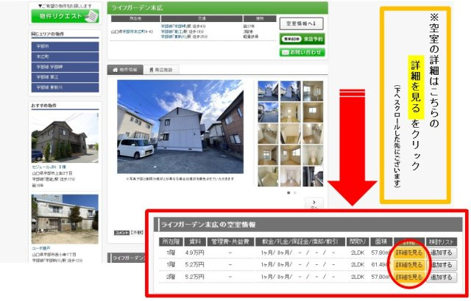Click the next arrow under the photo grid
This screenshot has height=301, width=471.
[x=314, y=203]
